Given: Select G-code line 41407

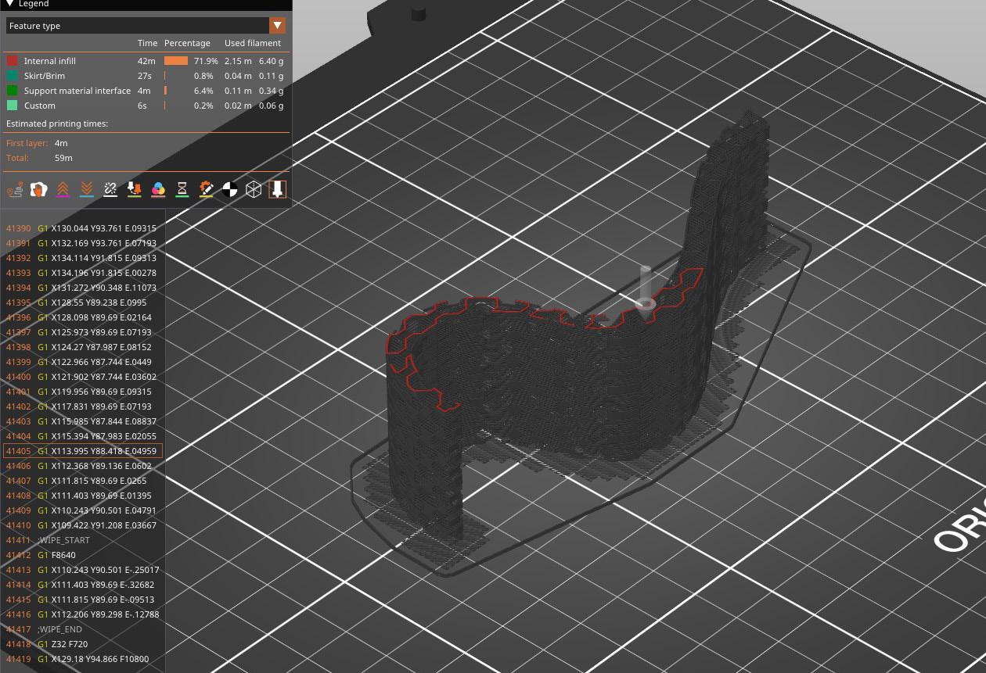Looking at the screenshot, I should click(x=82, y=481).
